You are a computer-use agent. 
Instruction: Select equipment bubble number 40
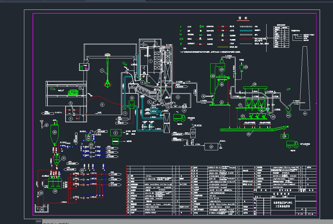coord(289,115)
